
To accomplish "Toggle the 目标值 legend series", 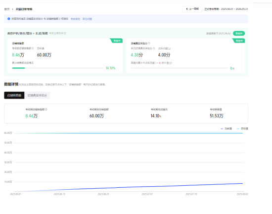I will (x=242, y=129).
